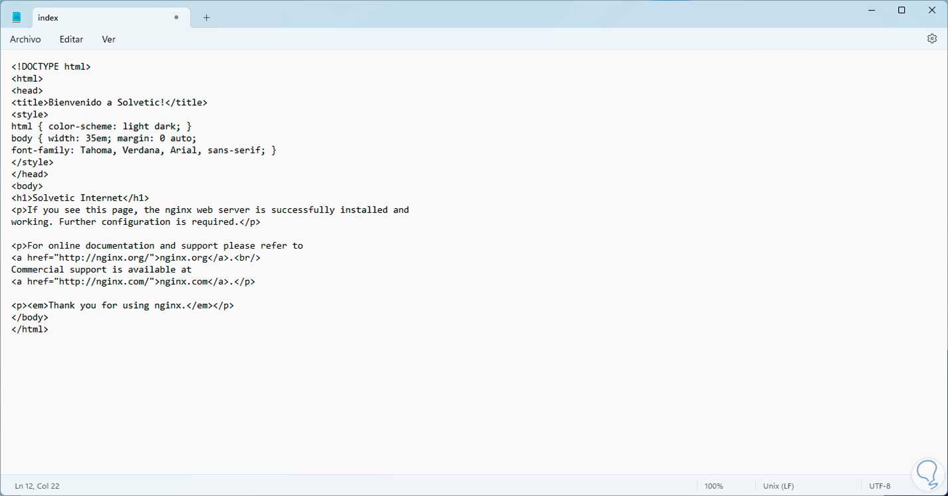Place cursor in the <!DOCTYPE html> line

51,66
